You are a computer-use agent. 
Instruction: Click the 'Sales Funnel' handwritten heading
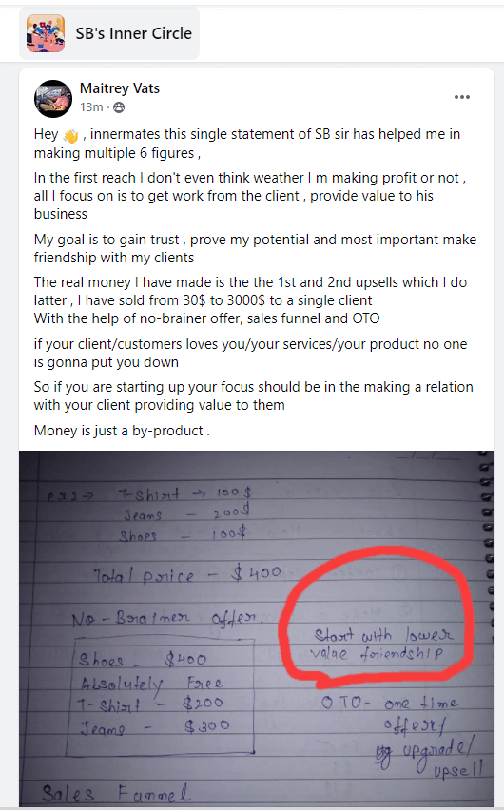(116, 793)
